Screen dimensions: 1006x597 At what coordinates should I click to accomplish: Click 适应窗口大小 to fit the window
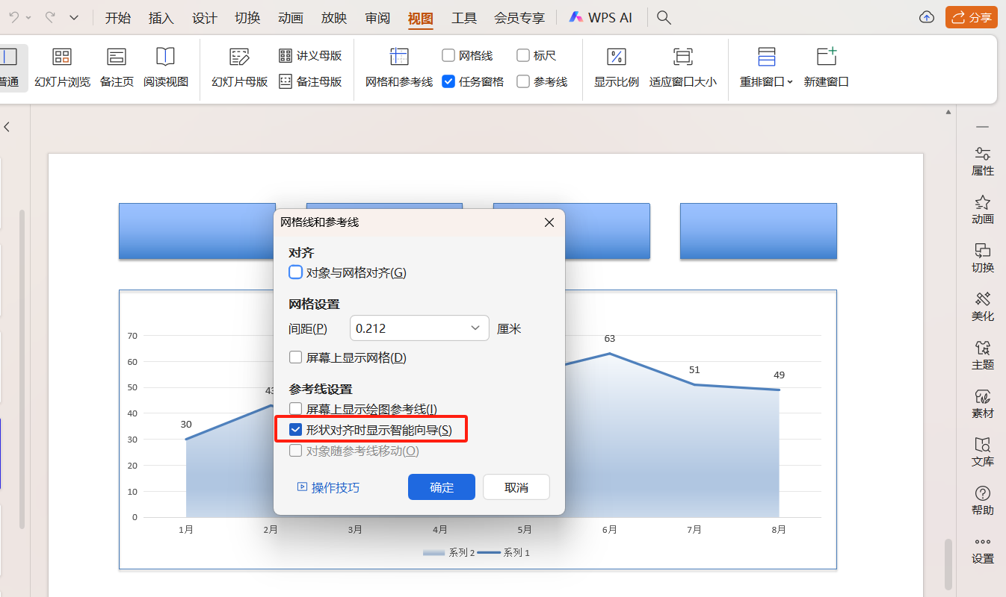(x=682, y=68)
